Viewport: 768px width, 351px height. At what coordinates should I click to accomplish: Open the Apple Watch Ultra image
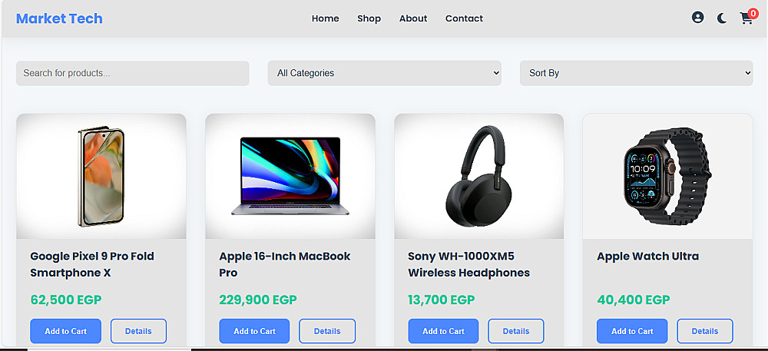(667, 177)
